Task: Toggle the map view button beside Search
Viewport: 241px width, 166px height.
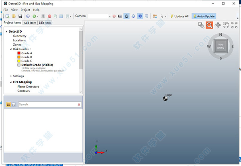Action: click(14, 104)
